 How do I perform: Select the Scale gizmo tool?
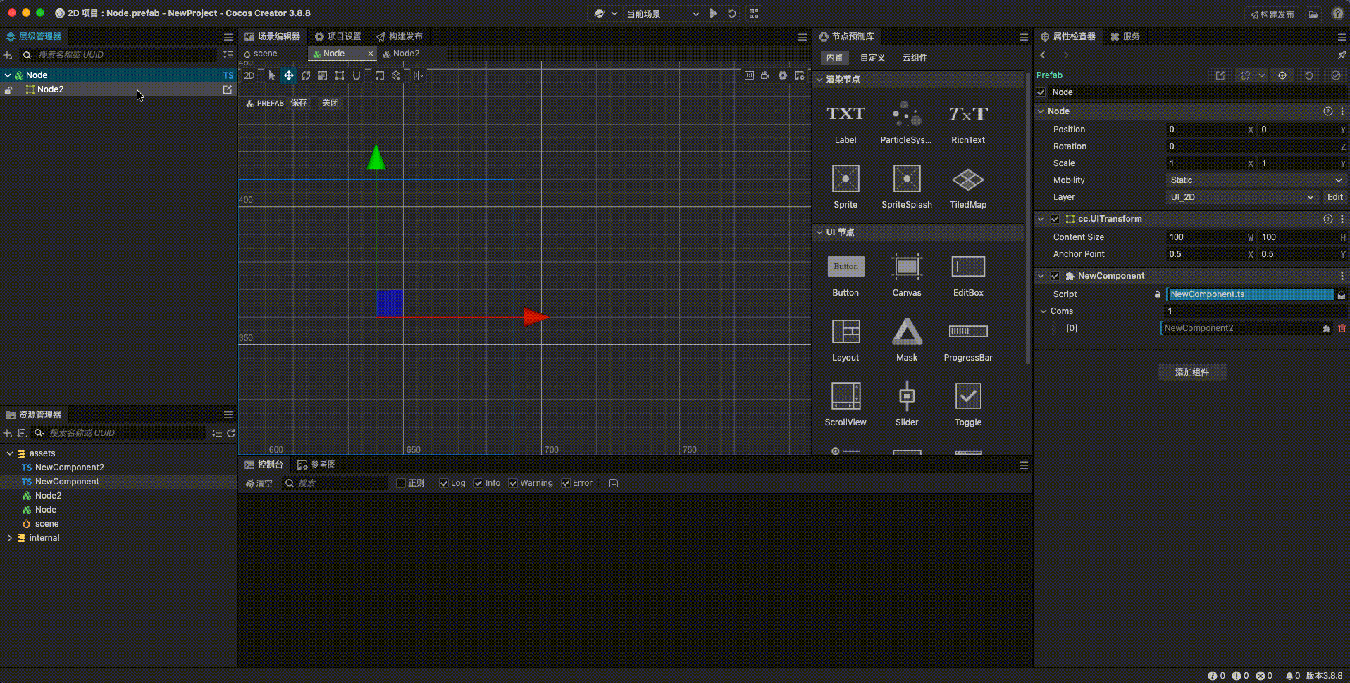point(323,75)
